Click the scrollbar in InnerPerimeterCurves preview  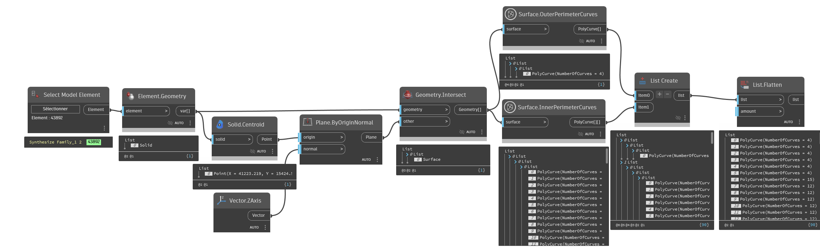tap(607, 156)
